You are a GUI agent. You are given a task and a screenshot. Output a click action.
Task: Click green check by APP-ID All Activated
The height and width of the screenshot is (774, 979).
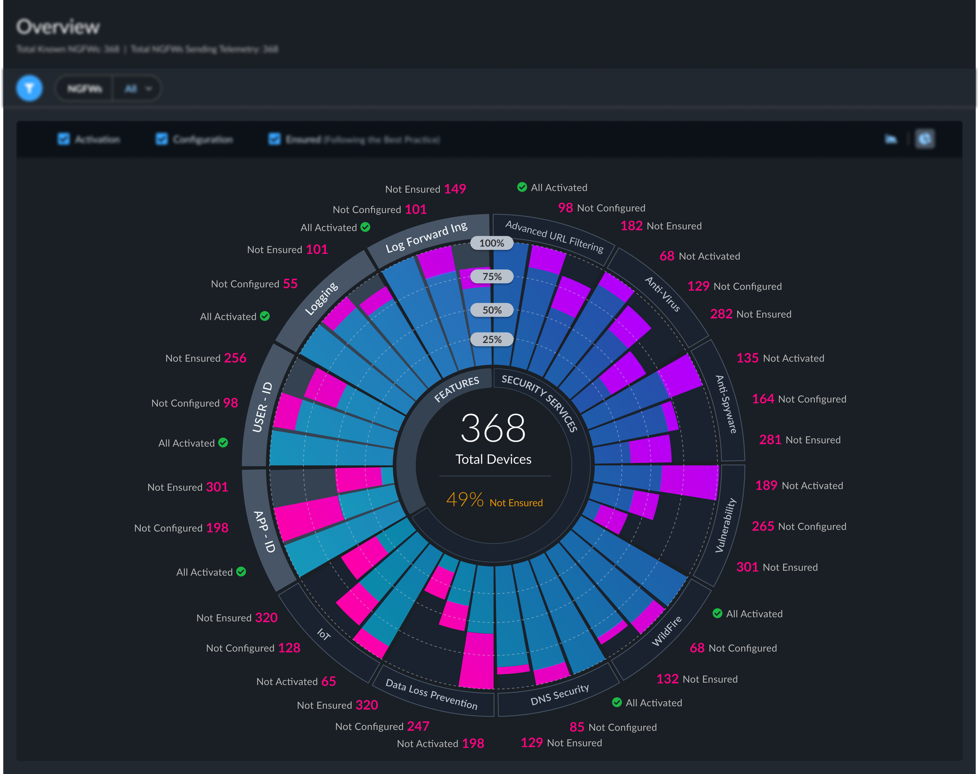pyautogui.click(x=241, y=571)
